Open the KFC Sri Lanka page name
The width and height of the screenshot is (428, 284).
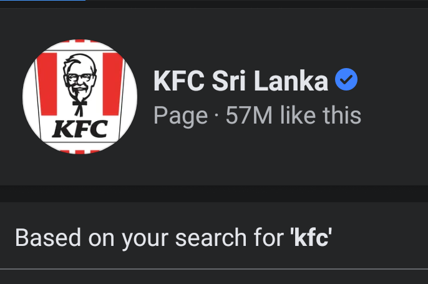click(x=241, y=81)
